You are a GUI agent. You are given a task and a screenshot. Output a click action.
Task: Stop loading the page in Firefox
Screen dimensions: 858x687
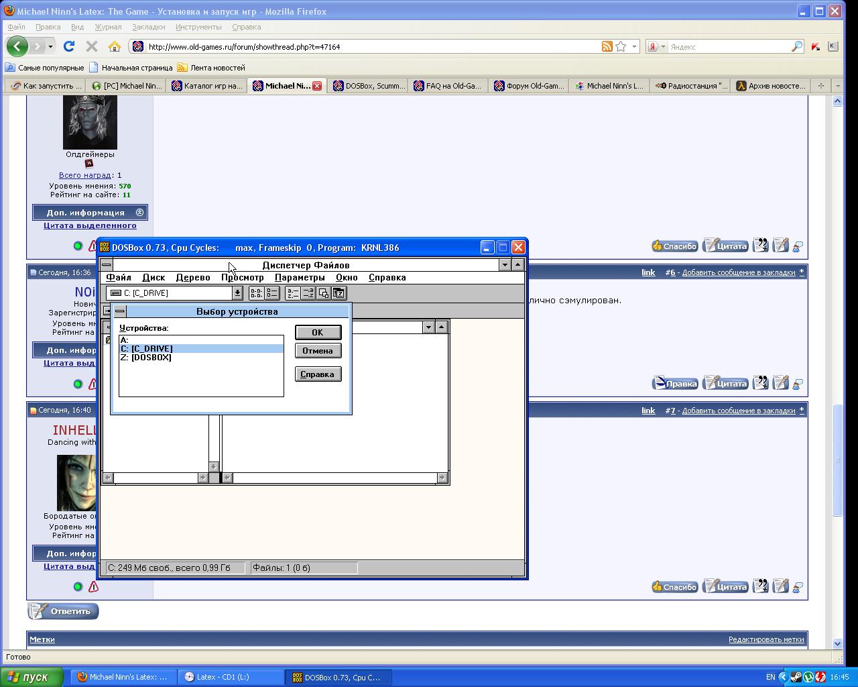point(92,46)
